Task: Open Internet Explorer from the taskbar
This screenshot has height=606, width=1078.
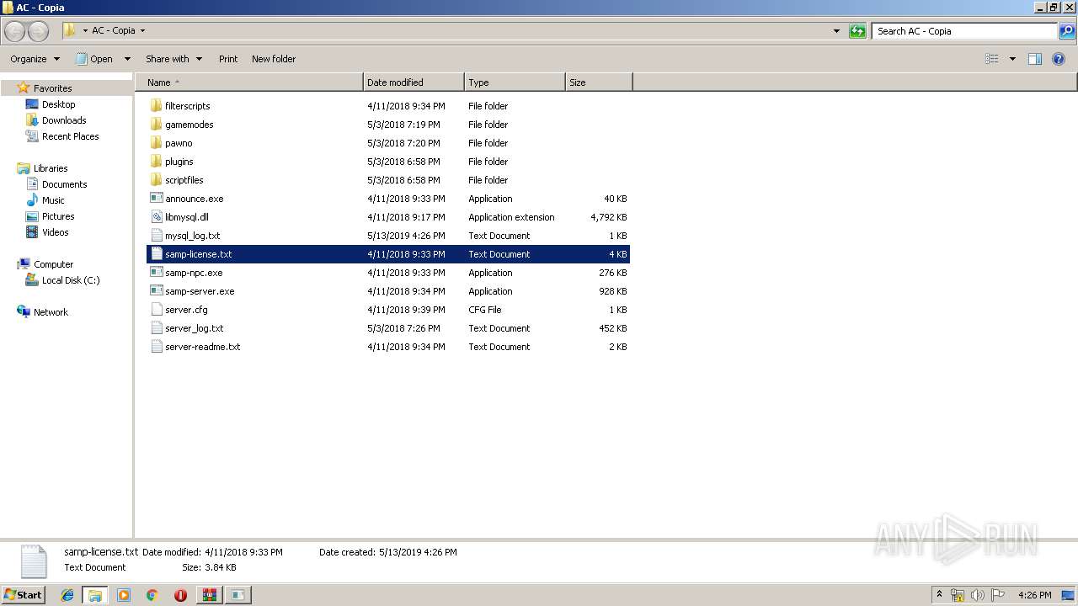Action: click(67, 595)
